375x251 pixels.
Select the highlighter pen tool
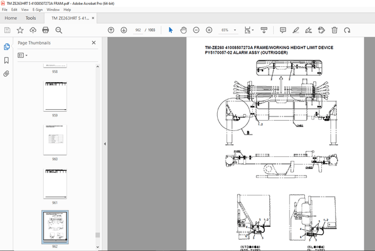click(296, 30)
